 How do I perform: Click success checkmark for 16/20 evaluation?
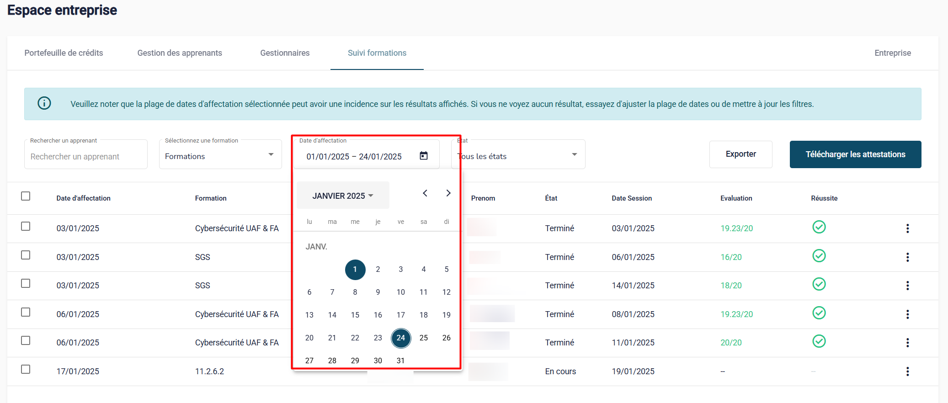point(819,256)
